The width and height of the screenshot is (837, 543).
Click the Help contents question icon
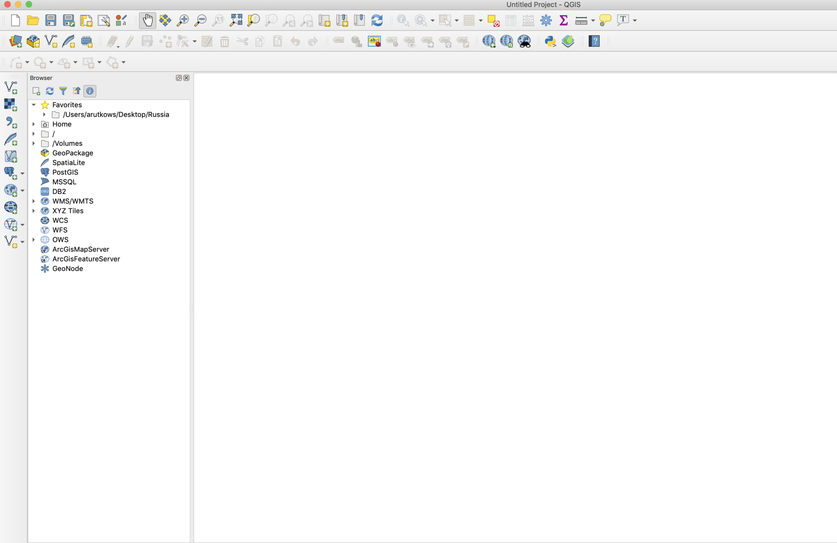coord(594,41)
